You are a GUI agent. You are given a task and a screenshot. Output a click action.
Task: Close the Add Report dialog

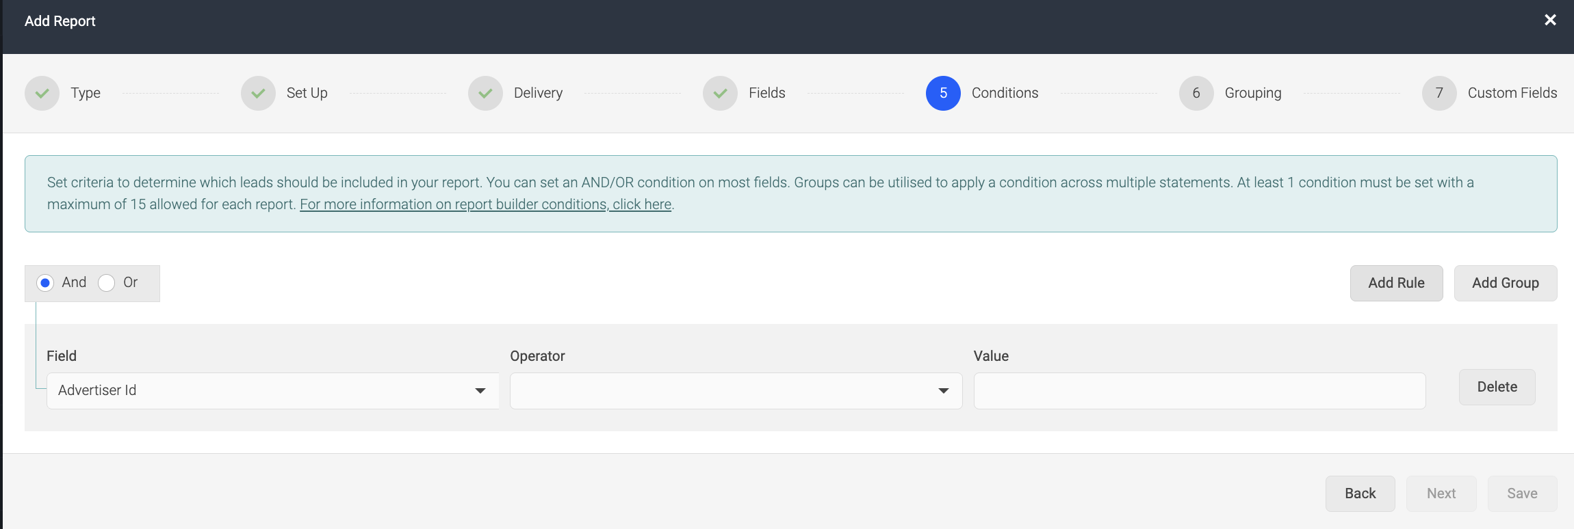tap(1550, 21)
